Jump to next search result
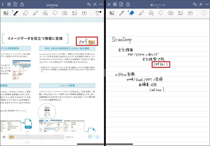This screenshot has width=210, height=146. click(x=97, y=137)
